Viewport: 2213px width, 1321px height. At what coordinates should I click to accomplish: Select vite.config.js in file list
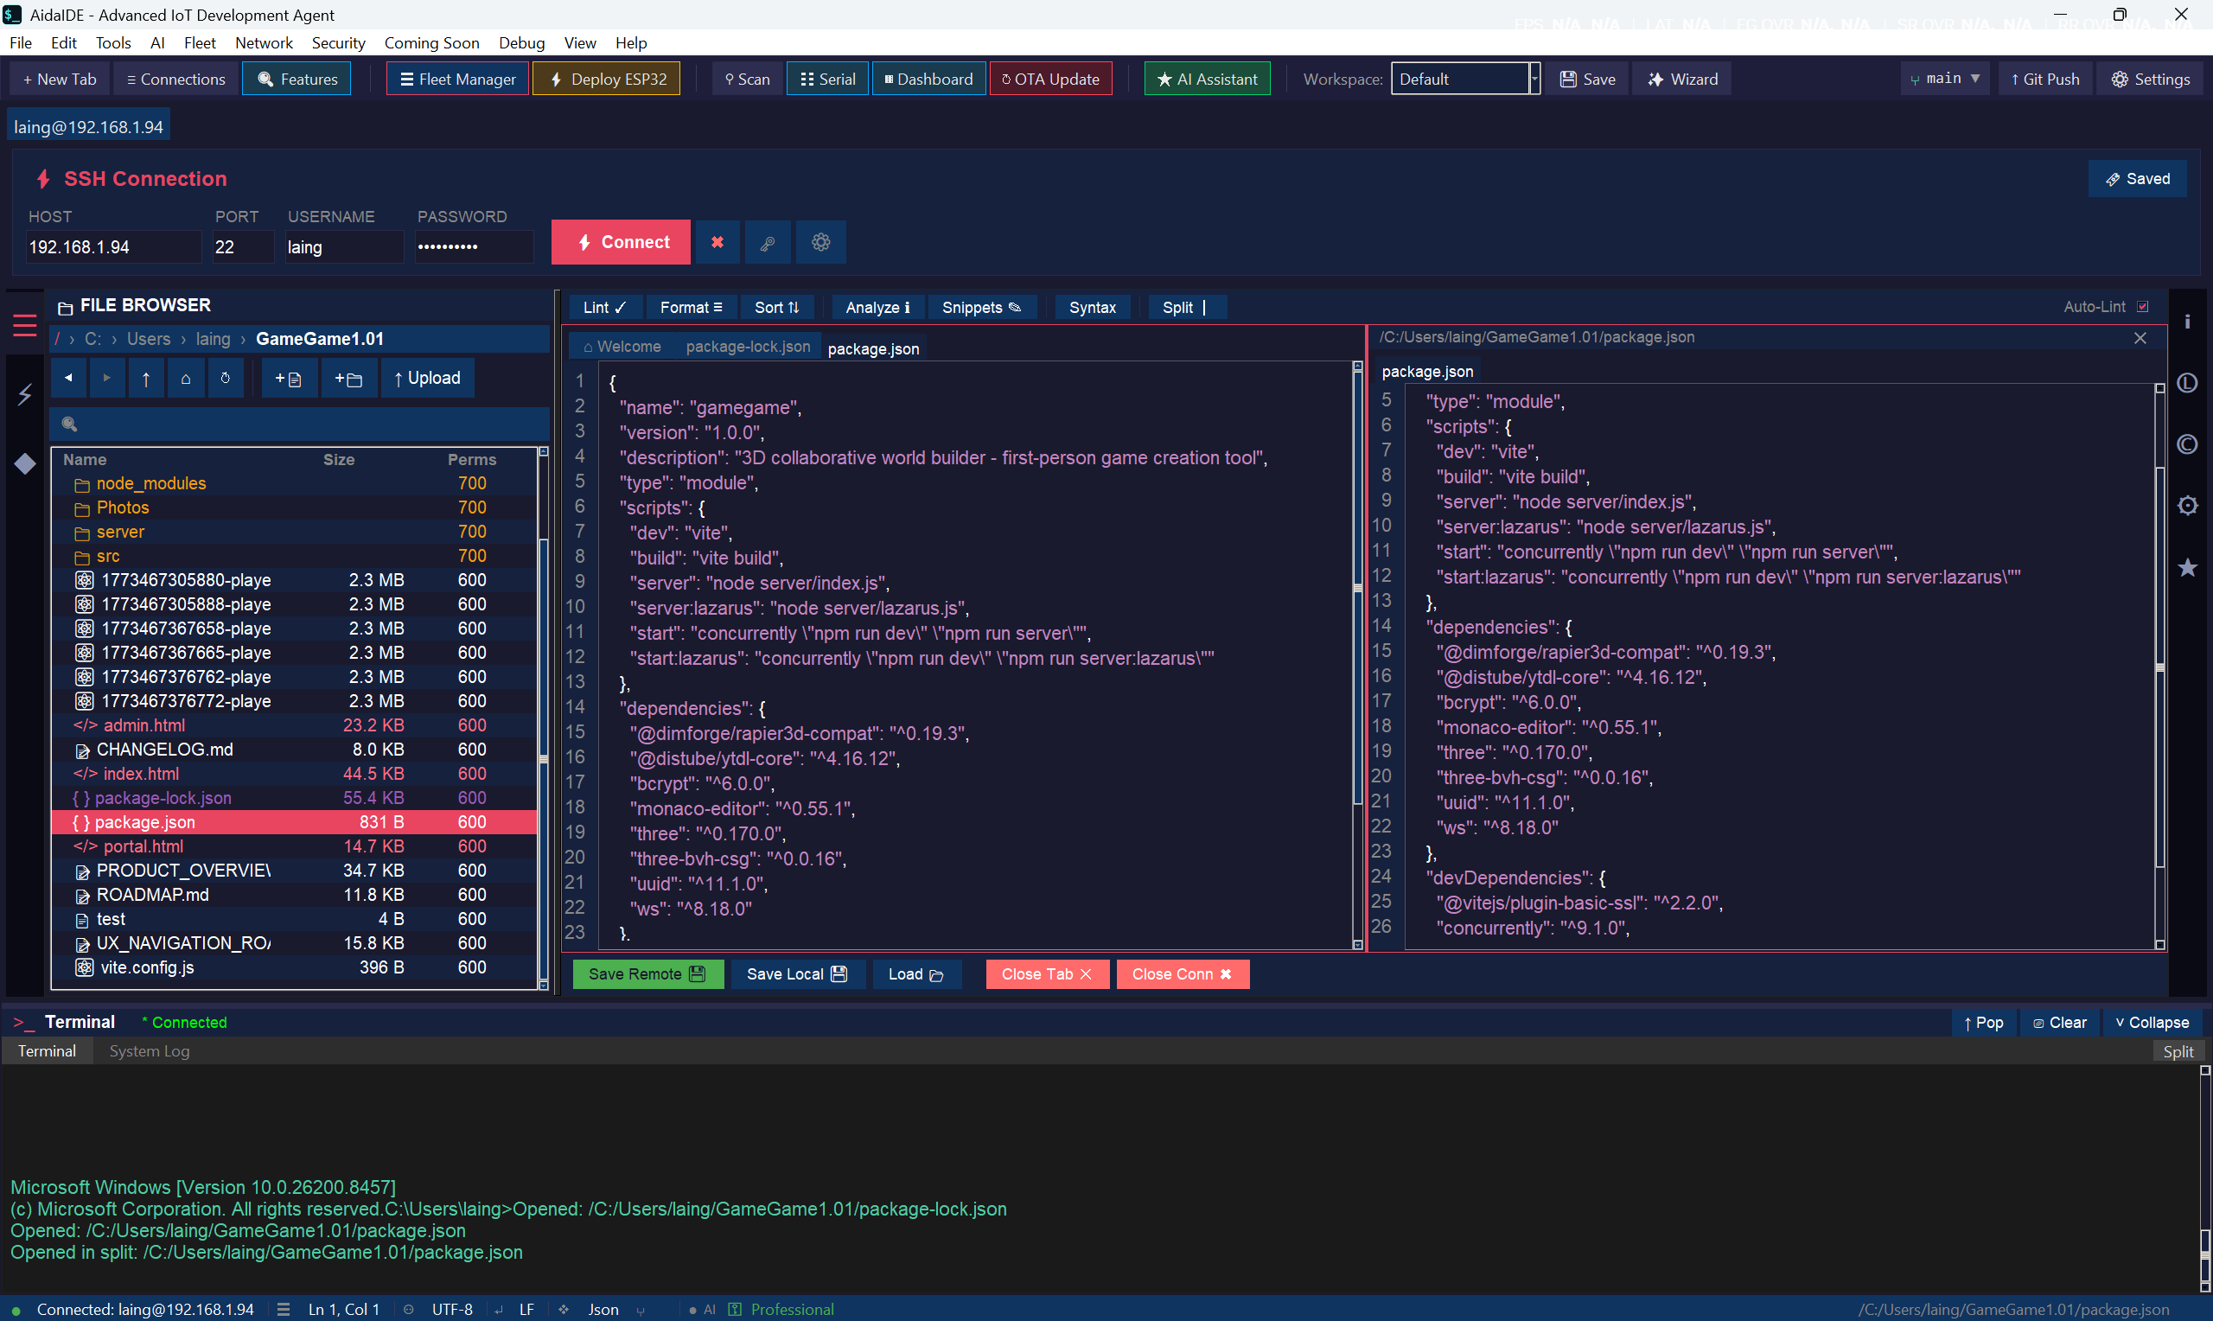[x=295, y=967]
